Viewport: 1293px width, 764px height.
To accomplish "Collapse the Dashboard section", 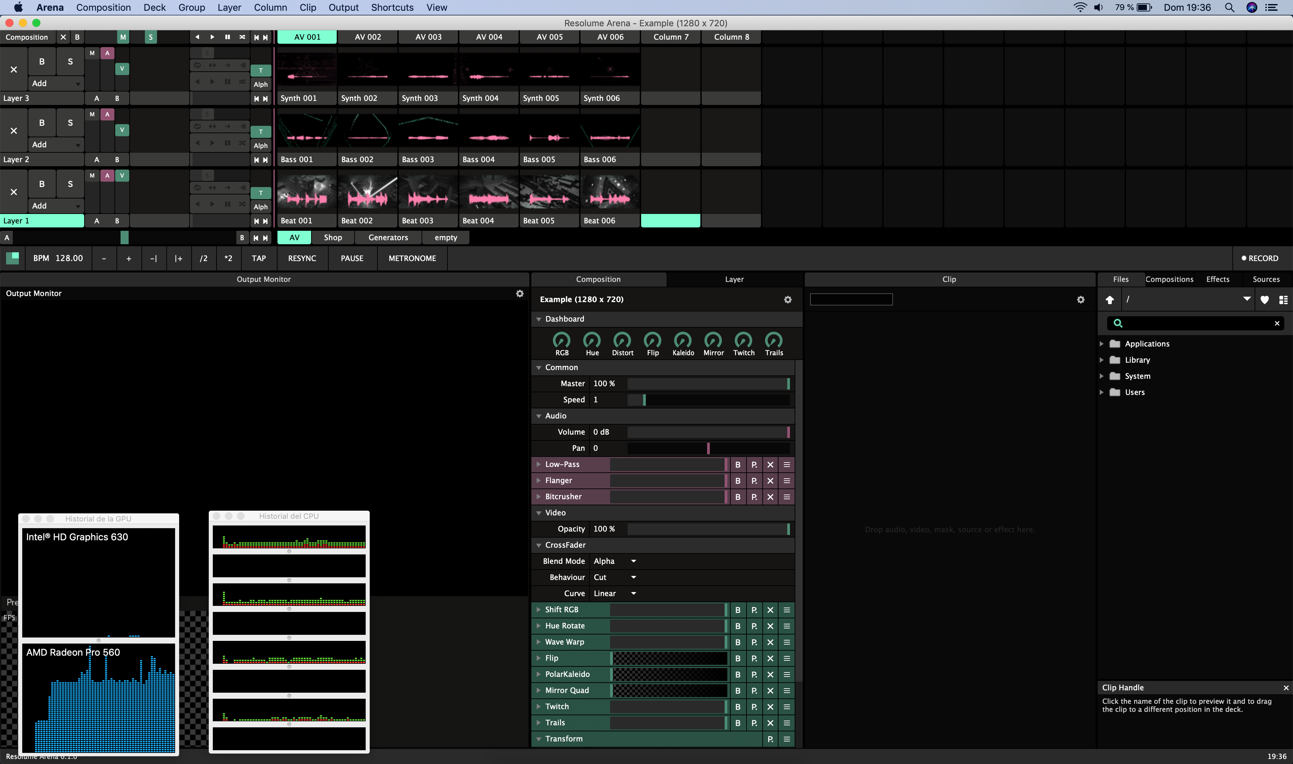I will coord(539,319).
